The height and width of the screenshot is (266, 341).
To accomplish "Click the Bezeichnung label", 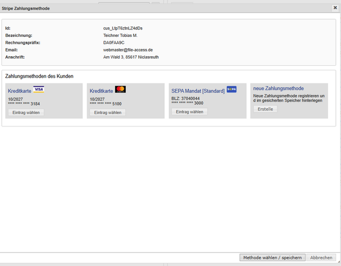I will point(19,35).
